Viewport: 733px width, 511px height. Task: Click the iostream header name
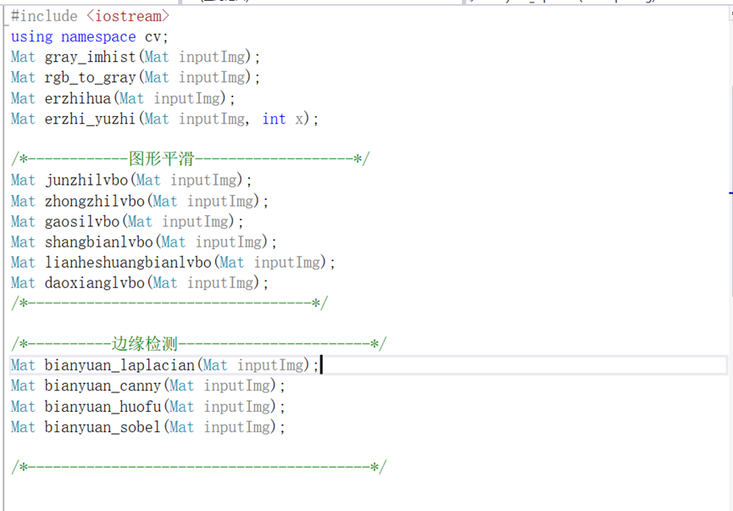pos(128,16)
